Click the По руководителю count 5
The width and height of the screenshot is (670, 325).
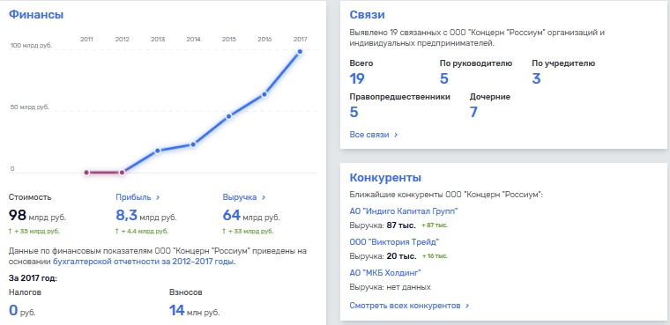click(444, 79)
